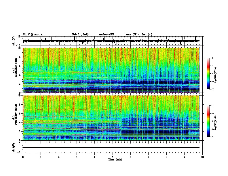
Task: Click time axis tick label "9"
Action: click(x=184, y=157)
